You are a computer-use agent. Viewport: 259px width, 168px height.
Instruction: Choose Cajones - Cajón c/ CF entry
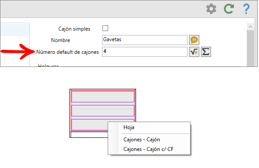[x=149, y=149]
